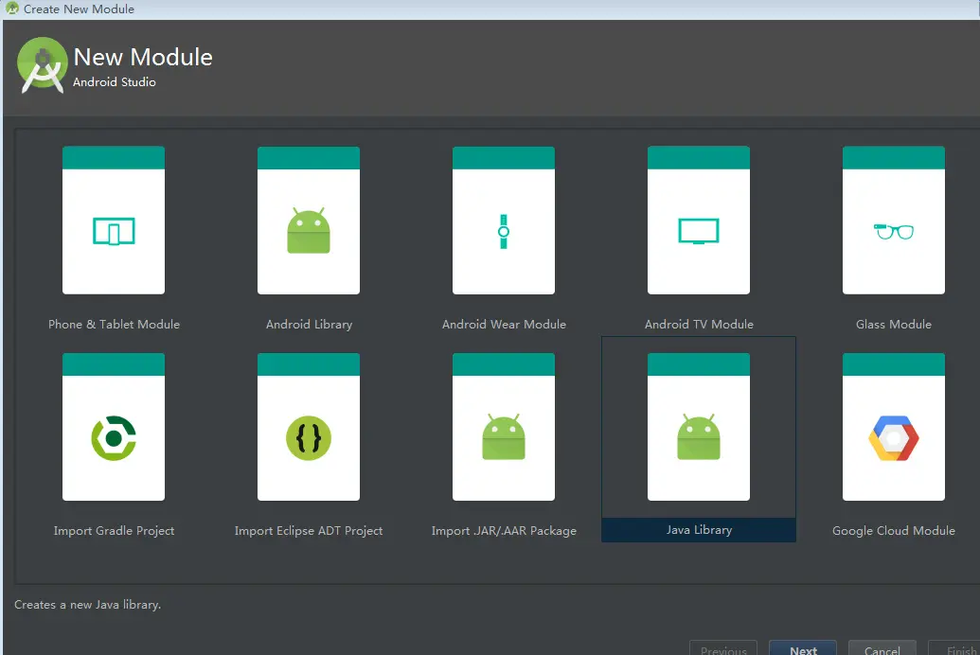Viewport: 980px width, 655px height.
Task: Click the 'Android TV Module' label
Action: pyautogui.click(x=699, y=325)
